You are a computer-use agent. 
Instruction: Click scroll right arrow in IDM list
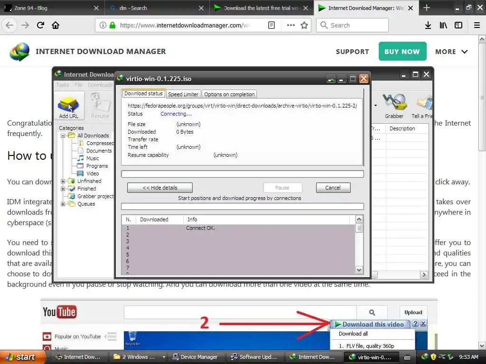(424, 274)
